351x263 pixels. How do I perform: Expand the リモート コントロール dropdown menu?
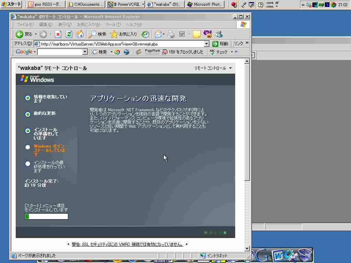231,68
